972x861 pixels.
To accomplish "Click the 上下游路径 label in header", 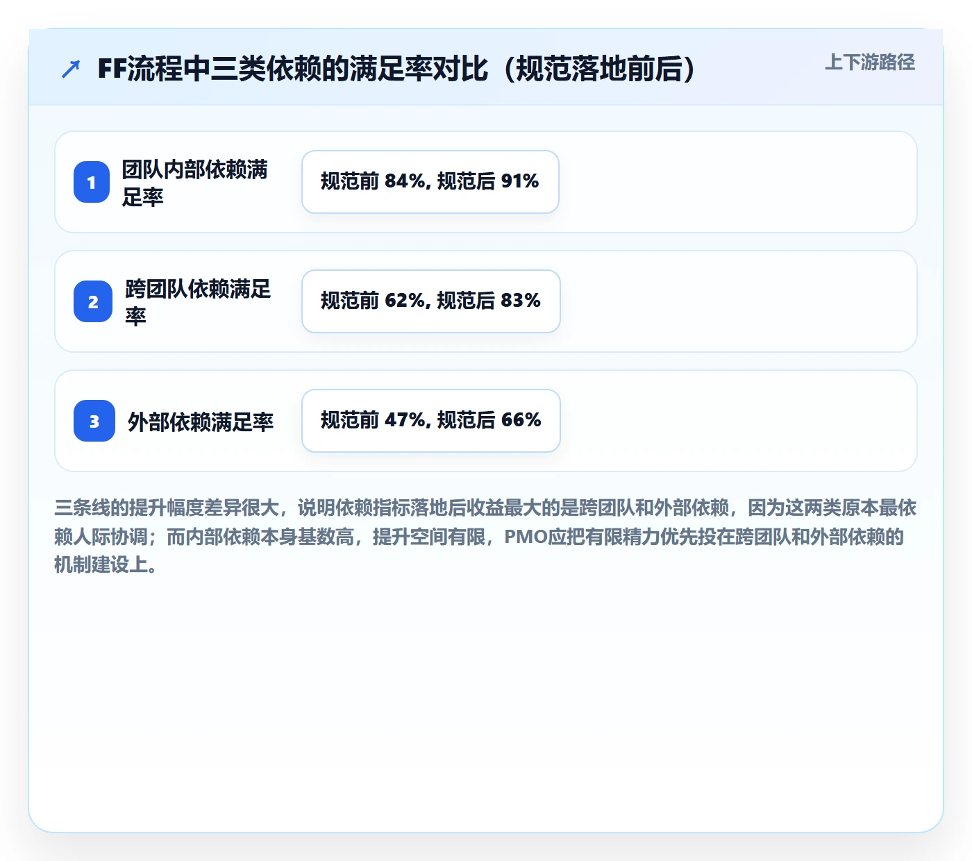I will click(870, 62).
